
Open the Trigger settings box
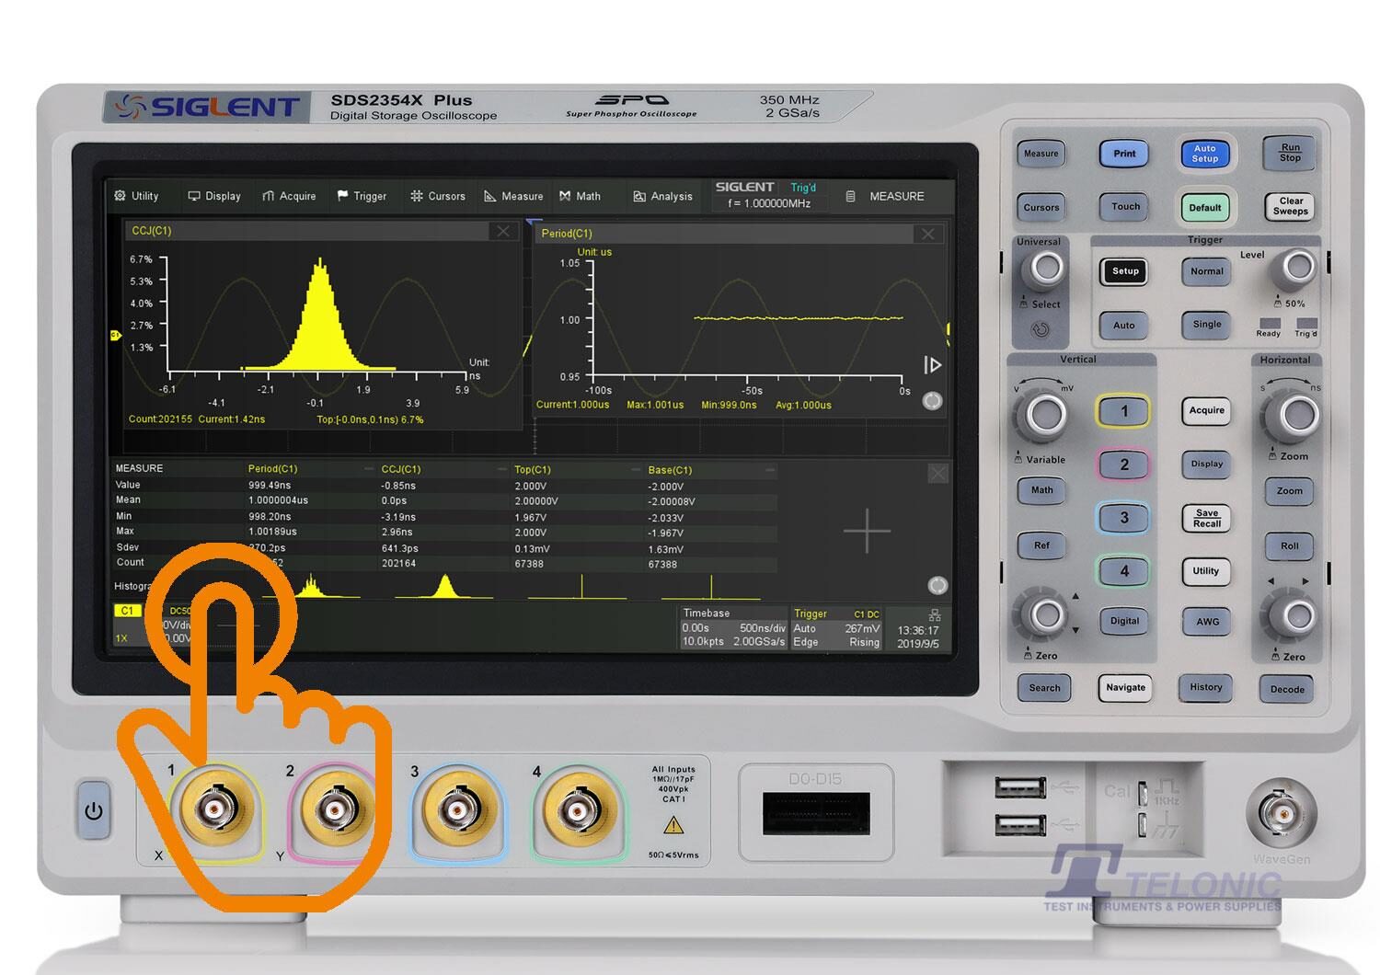point(836,627)
